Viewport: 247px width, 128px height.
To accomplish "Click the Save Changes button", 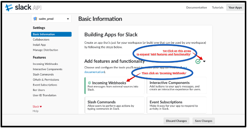I will point(204,121).
